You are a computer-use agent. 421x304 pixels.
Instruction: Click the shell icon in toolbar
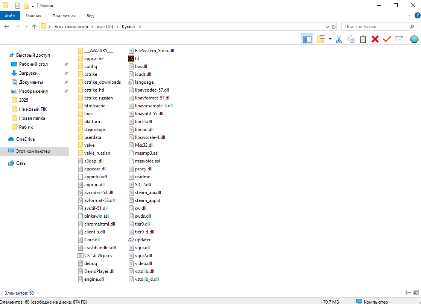point(414,39)
